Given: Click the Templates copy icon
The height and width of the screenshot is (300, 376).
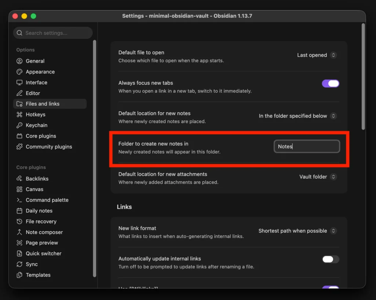Looking at the screenshot, I should coord(19,275).
